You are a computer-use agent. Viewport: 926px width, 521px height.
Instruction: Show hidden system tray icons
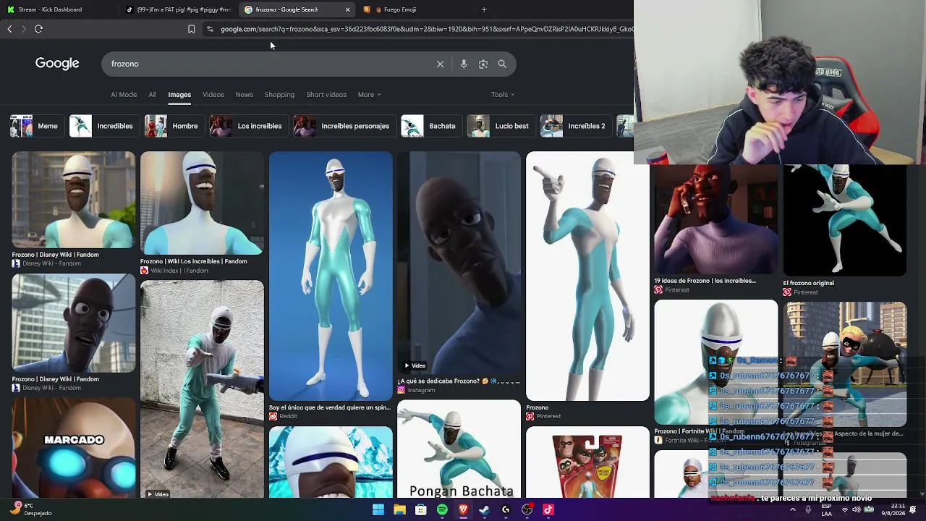point(792,509)
